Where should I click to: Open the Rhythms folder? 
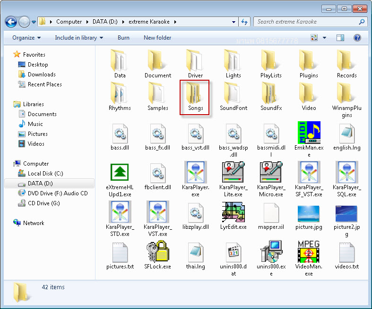click(x=120, y=96)
